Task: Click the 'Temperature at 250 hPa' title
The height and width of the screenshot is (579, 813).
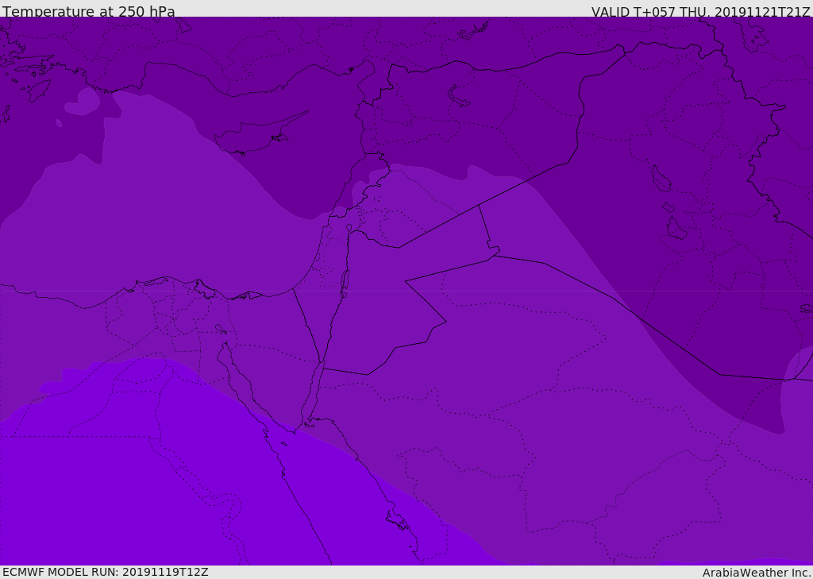Action: (89, 11)
